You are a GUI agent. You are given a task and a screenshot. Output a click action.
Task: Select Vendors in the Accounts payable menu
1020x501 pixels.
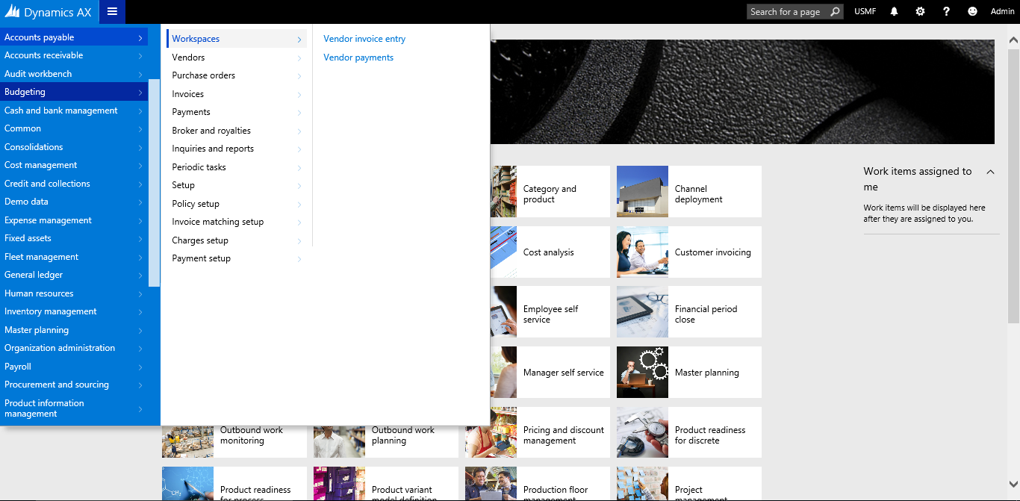click(188, 57)
